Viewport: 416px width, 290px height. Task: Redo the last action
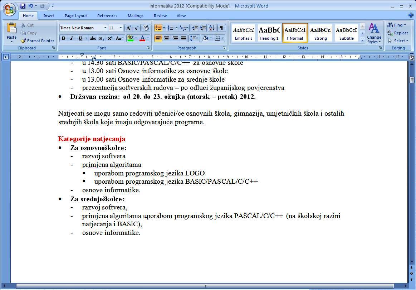point(42,6)
